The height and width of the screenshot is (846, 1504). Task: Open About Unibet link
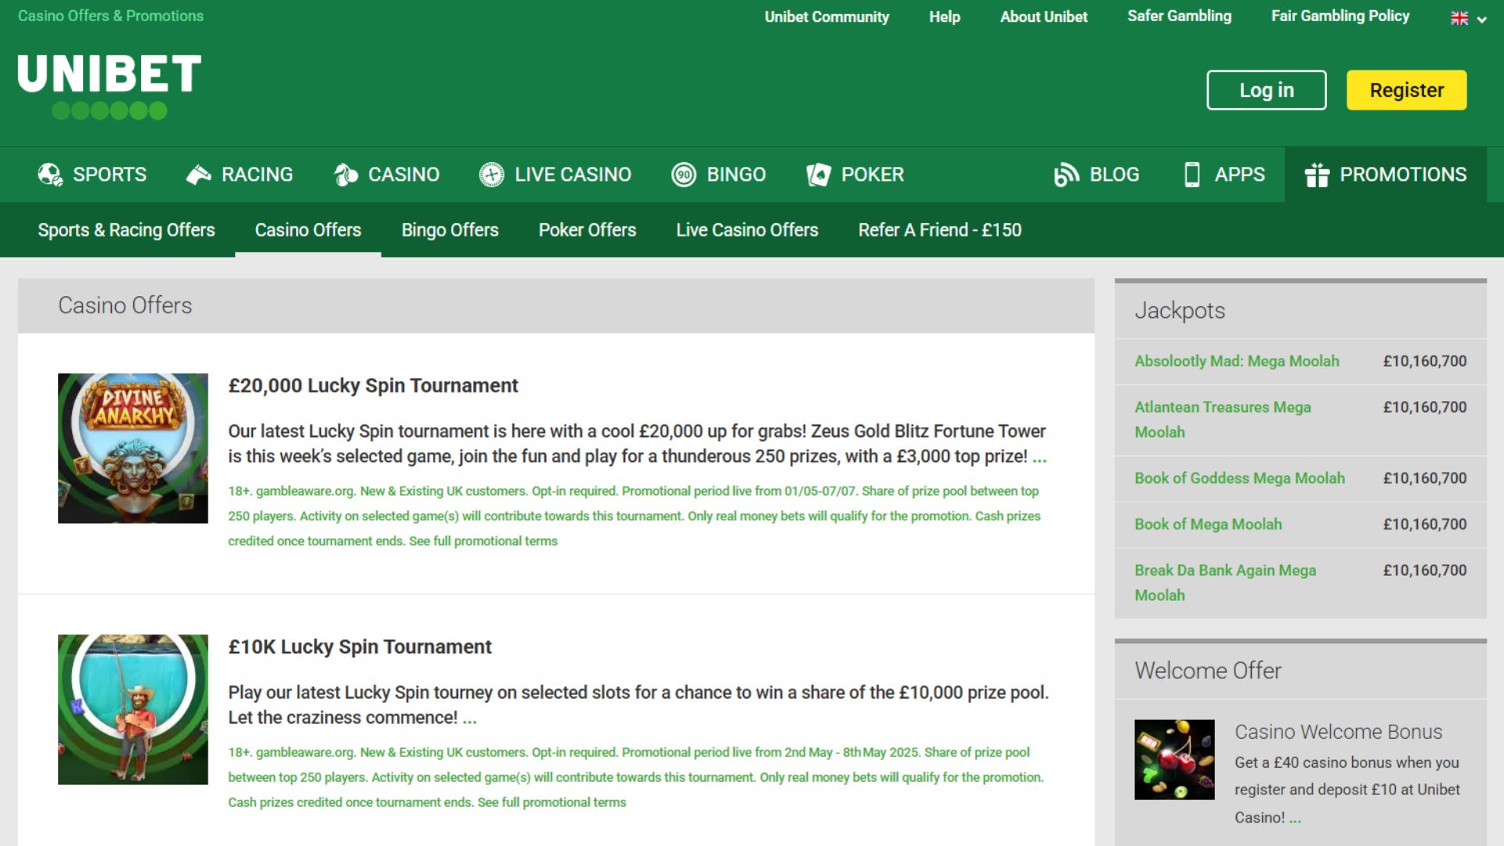(1044, 16)
